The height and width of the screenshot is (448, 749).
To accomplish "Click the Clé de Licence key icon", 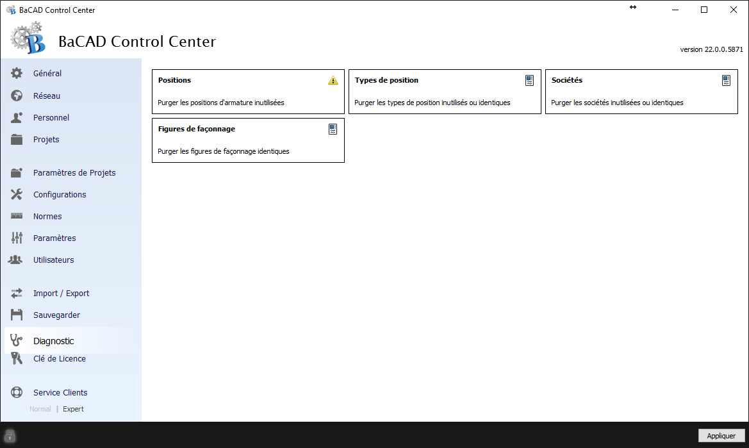I will coord(17,358).
